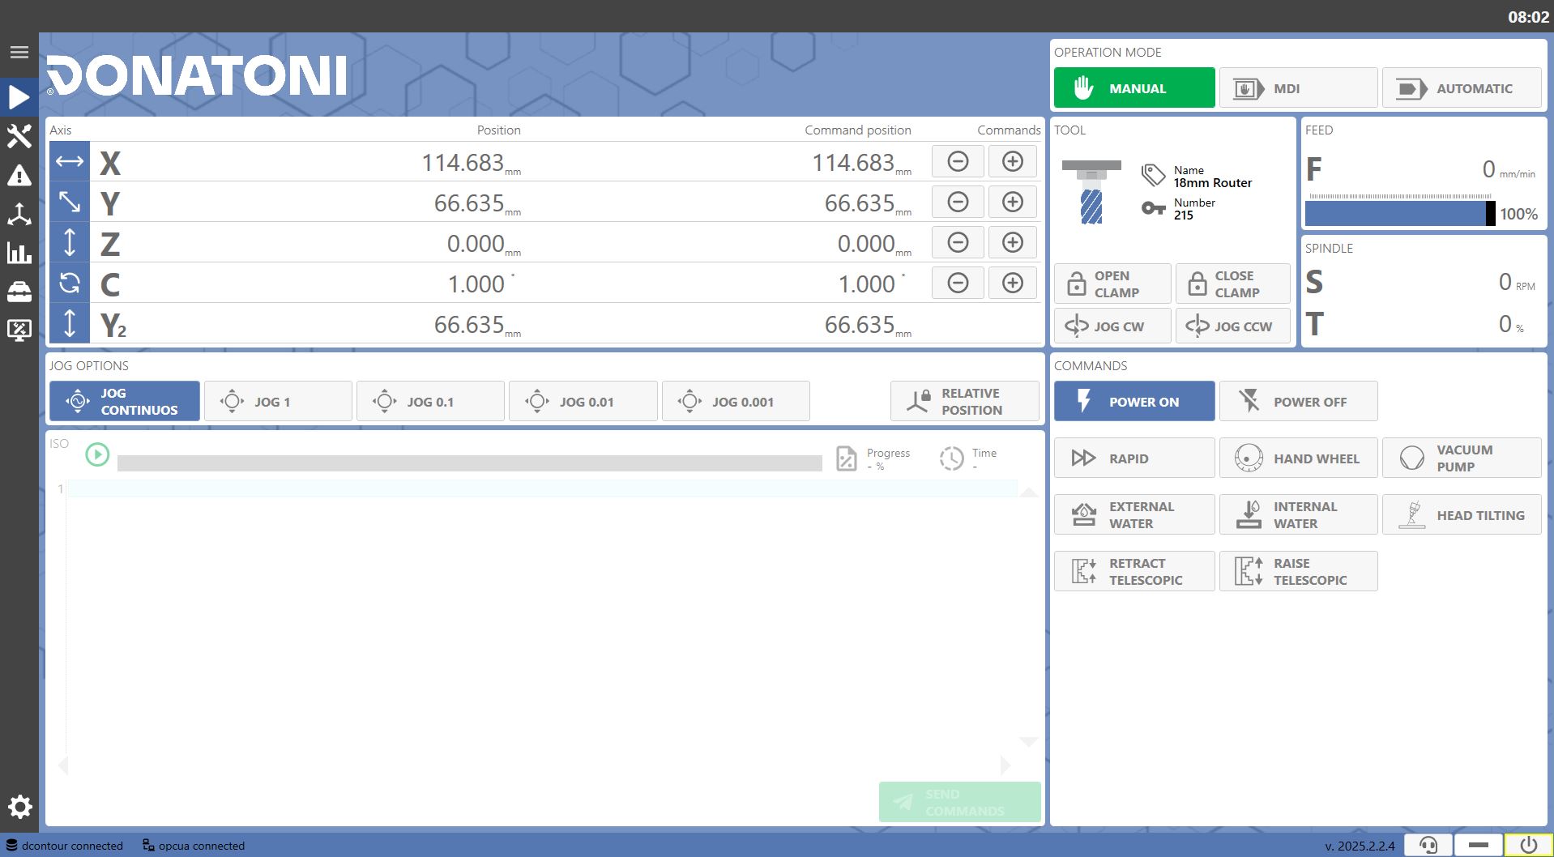The width and height of the screenshot is (1554, 857).
Task: Select Jog Continuos mode
Action: [x=125, y=401]
